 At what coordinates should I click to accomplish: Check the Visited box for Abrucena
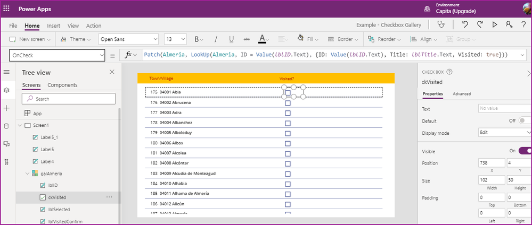[288, 103]
